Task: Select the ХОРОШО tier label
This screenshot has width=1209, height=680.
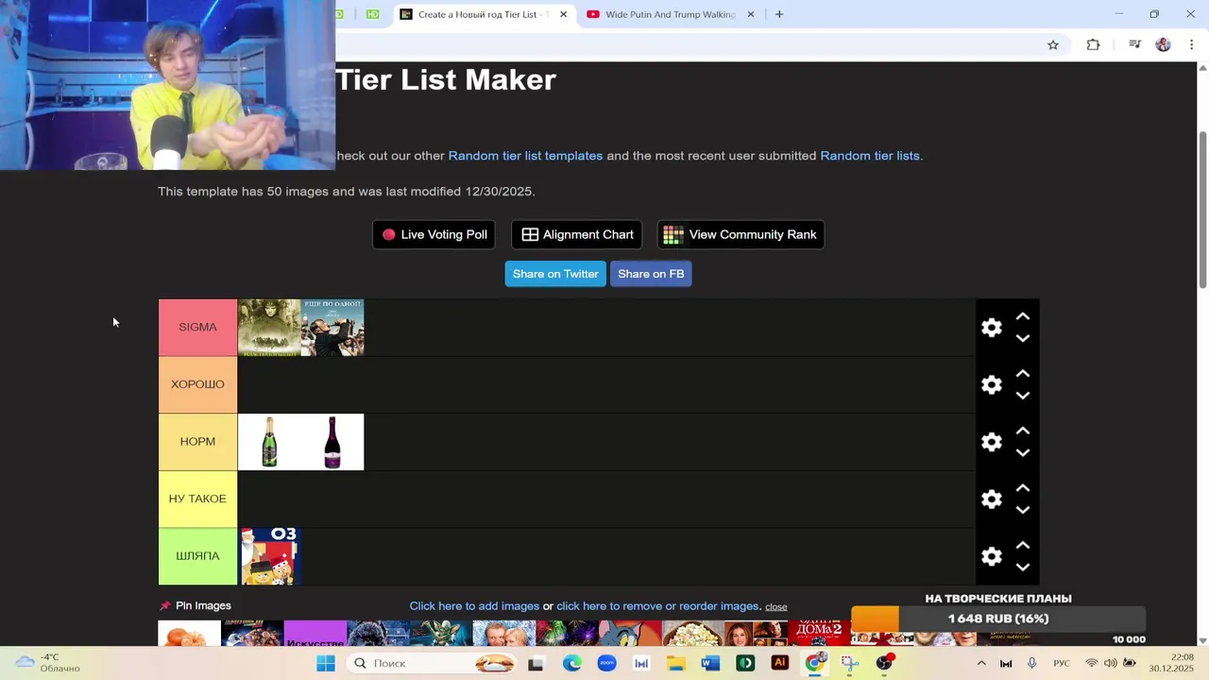Action: pyautogui.click(x=197, y=384)
